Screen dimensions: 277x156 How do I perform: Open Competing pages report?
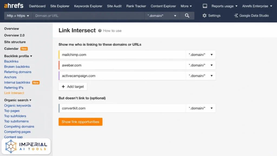(x=17, y=132)
